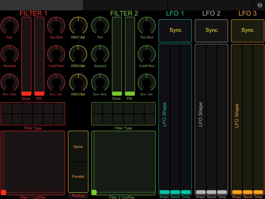The height and width of the screenshot is (199, 265).
Task: Click the Filter 1 Keytrack knob
Action: 10,54
